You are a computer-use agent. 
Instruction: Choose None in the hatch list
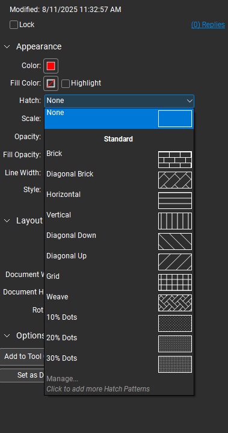[119, 119]
